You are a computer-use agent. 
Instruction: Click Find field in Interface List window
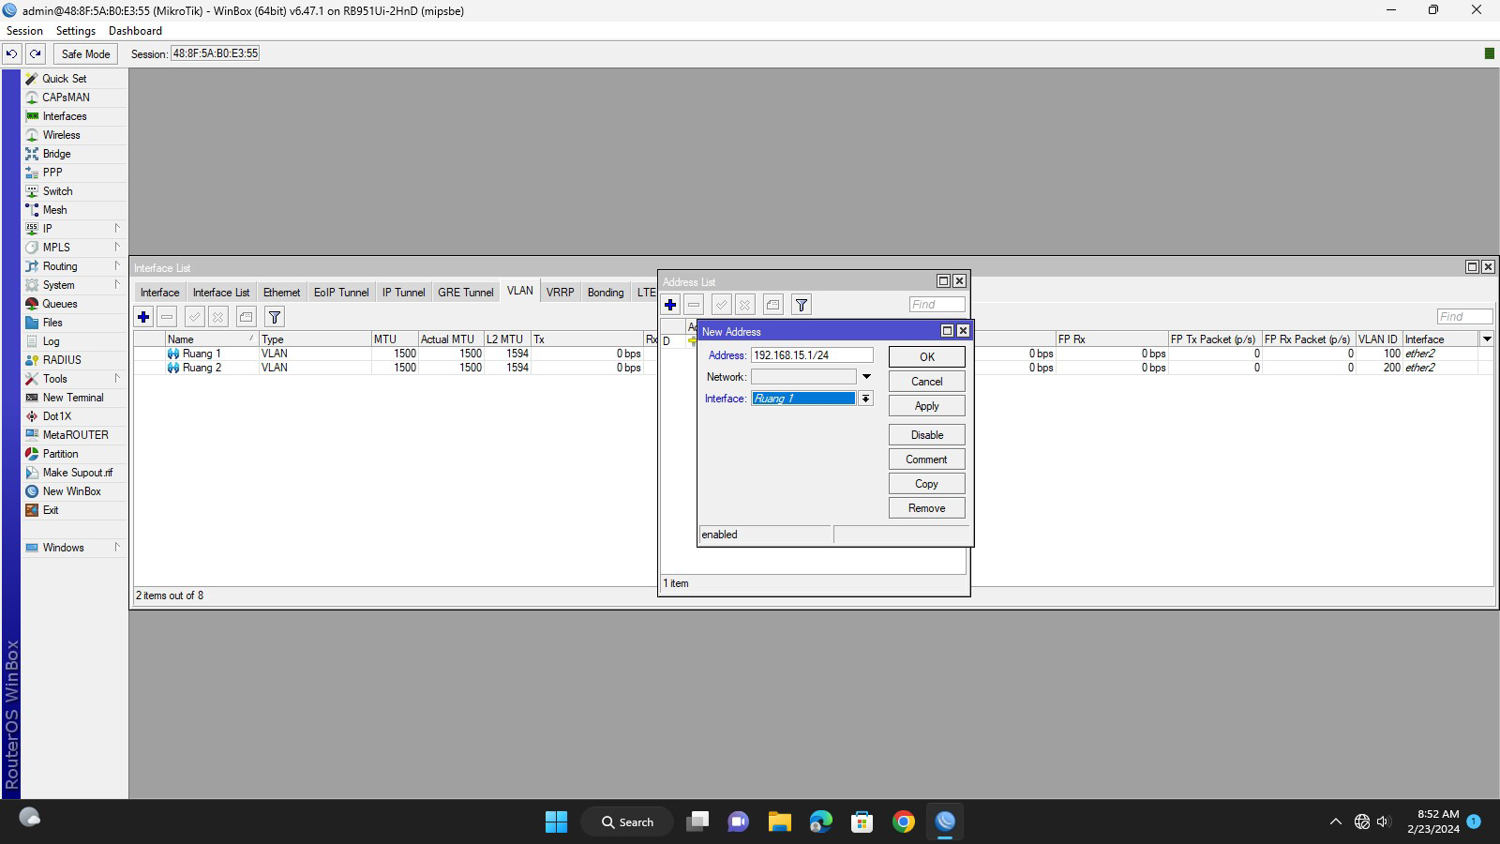[x=1464, y=317]
